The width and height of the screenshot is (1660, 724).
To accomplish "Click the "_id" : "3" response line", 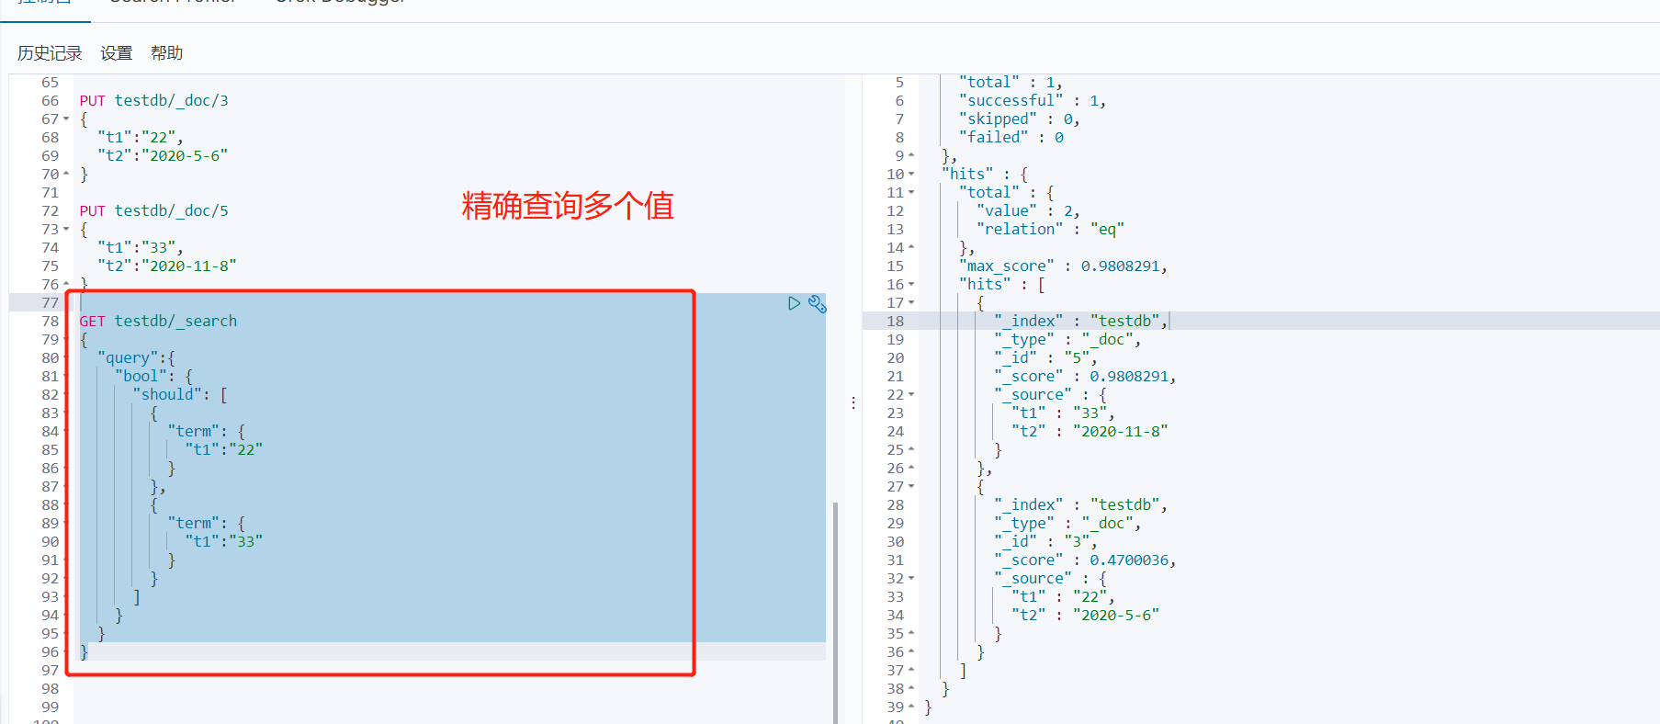I will [x=1046, y=542].
